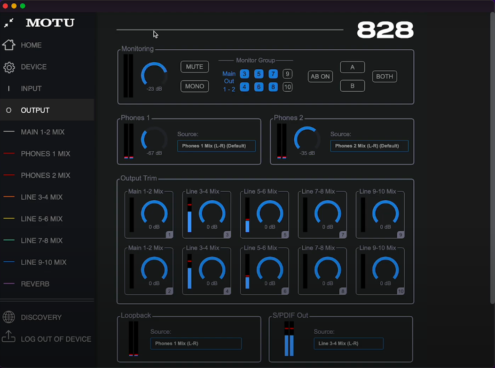The height and width of the screenshot is (368, 495).
Task: Open the Phones 2 Source dropdown
Action: [x=369, y=146]
